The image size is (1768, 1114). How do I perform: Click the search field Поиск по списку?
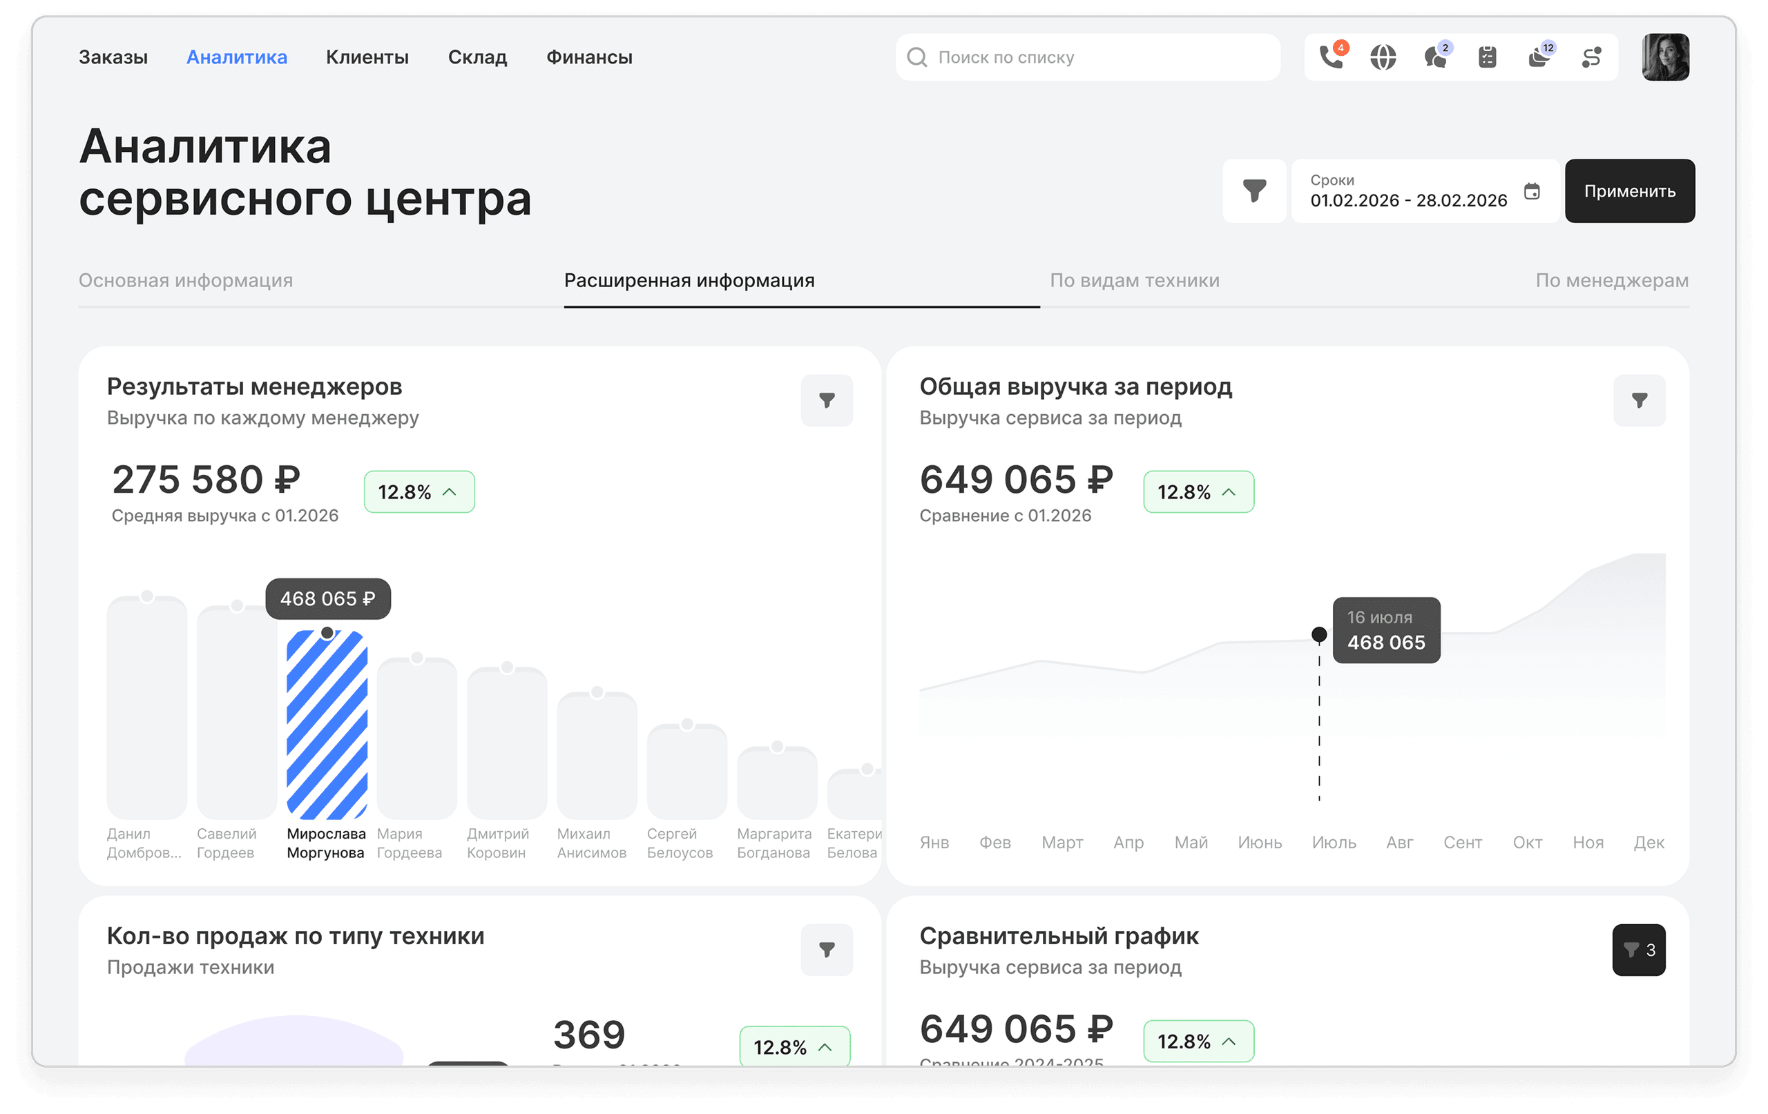[1085, 57]
